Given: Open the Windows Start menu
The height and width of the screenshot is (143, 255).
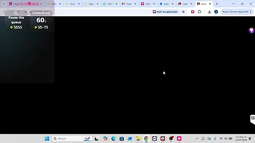Looking at the screenshot, I should (47, 139).
